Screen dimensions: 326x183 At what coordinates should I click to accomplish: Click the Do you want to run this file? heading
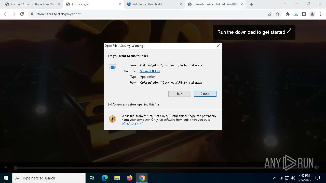point(128,56)
